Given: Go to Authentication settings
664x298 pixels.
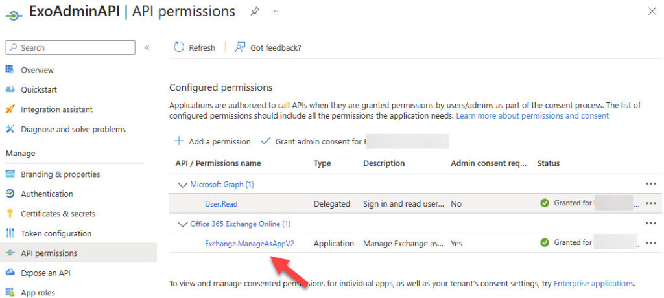Looking at the screenshot, I should [47, 194].
